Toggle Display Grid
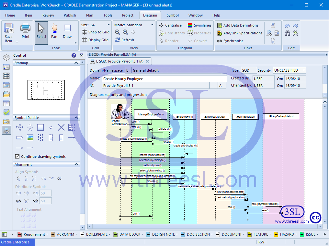The height and width of the screenshot is (246, 329). 95,40
